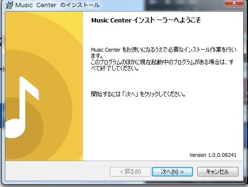Click the Music Center インストーラーへようこそ heading

pos(146,21)
